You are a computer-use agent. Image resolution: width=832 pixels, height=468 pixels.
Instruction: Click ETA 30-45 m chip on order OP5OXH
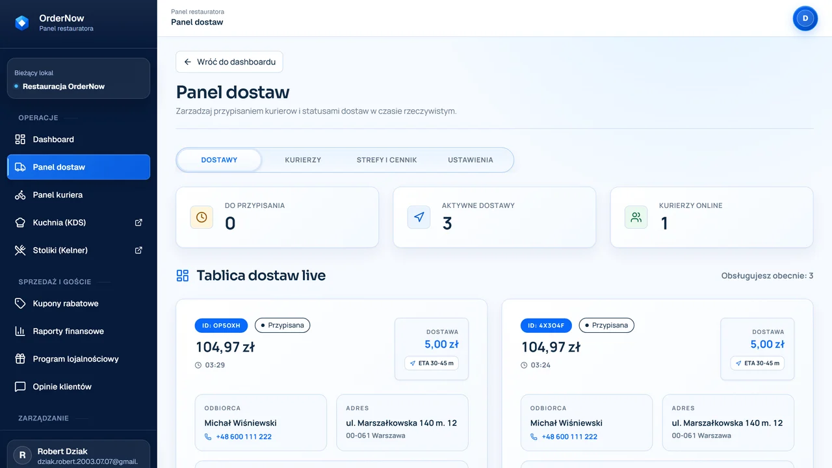click(432, 363)
